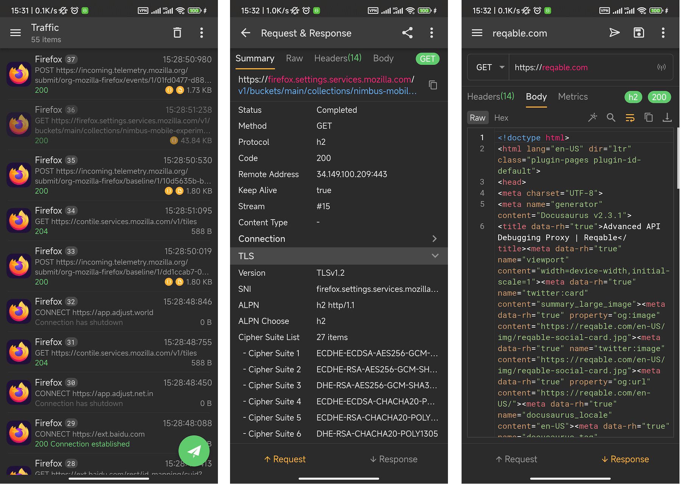The width and height of the screenshot is (681, 484).
Task: Expand the Connection section
Action: coord(339,239)
